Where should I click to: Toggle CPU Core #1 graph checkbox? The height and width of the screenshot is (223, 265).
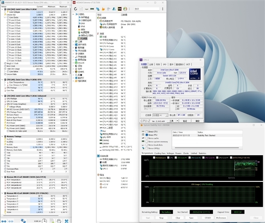point(176,158)
